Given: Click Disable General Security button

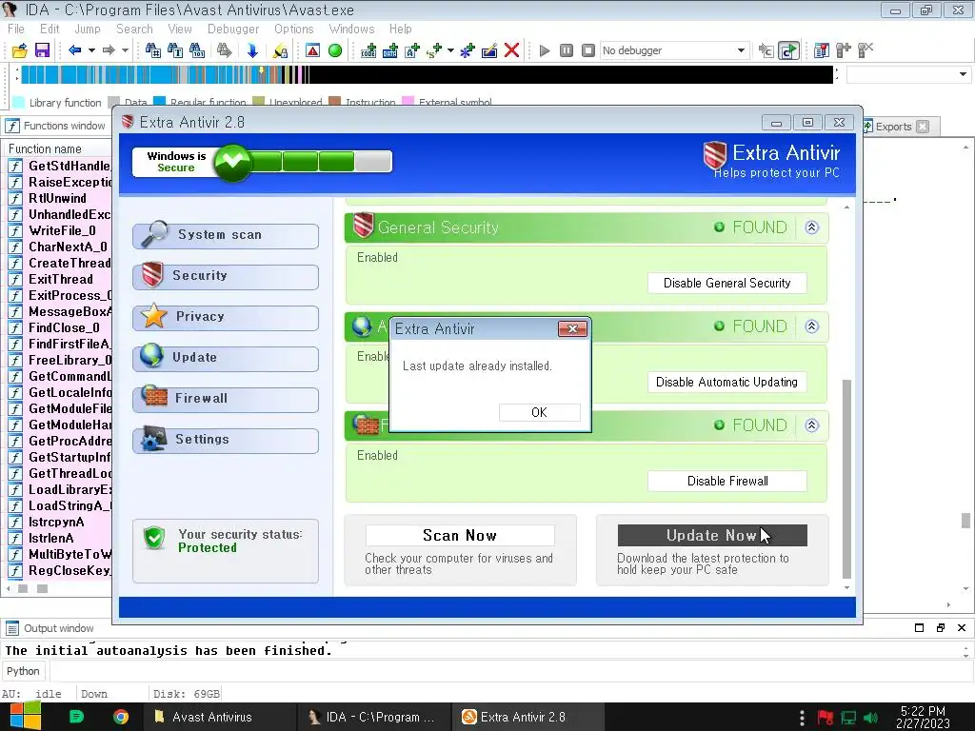Looking at the screenshot, I should point(726,283).
